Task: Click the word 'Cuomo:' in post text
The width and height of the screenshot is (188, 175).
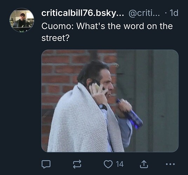Action: [x=58, y=26]
